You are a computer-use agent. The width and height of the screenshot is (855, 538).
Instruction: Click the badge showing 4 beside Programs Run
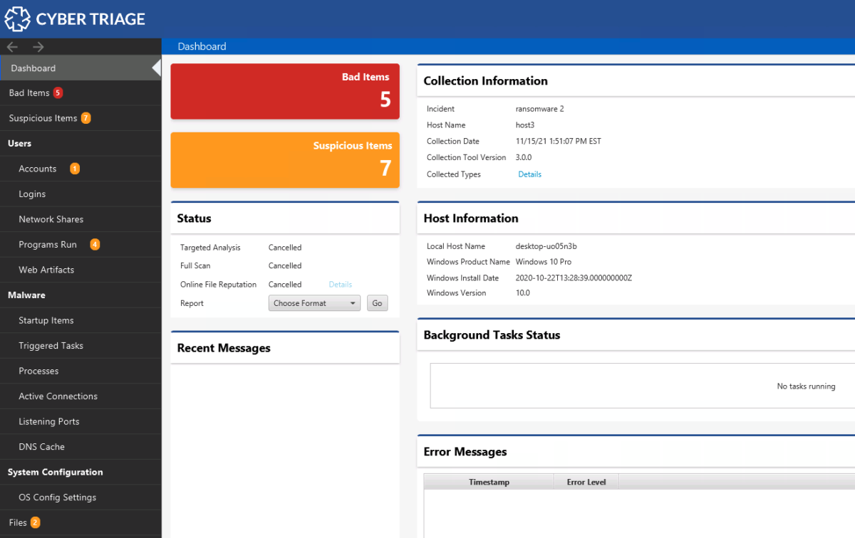tap(93, 244)
